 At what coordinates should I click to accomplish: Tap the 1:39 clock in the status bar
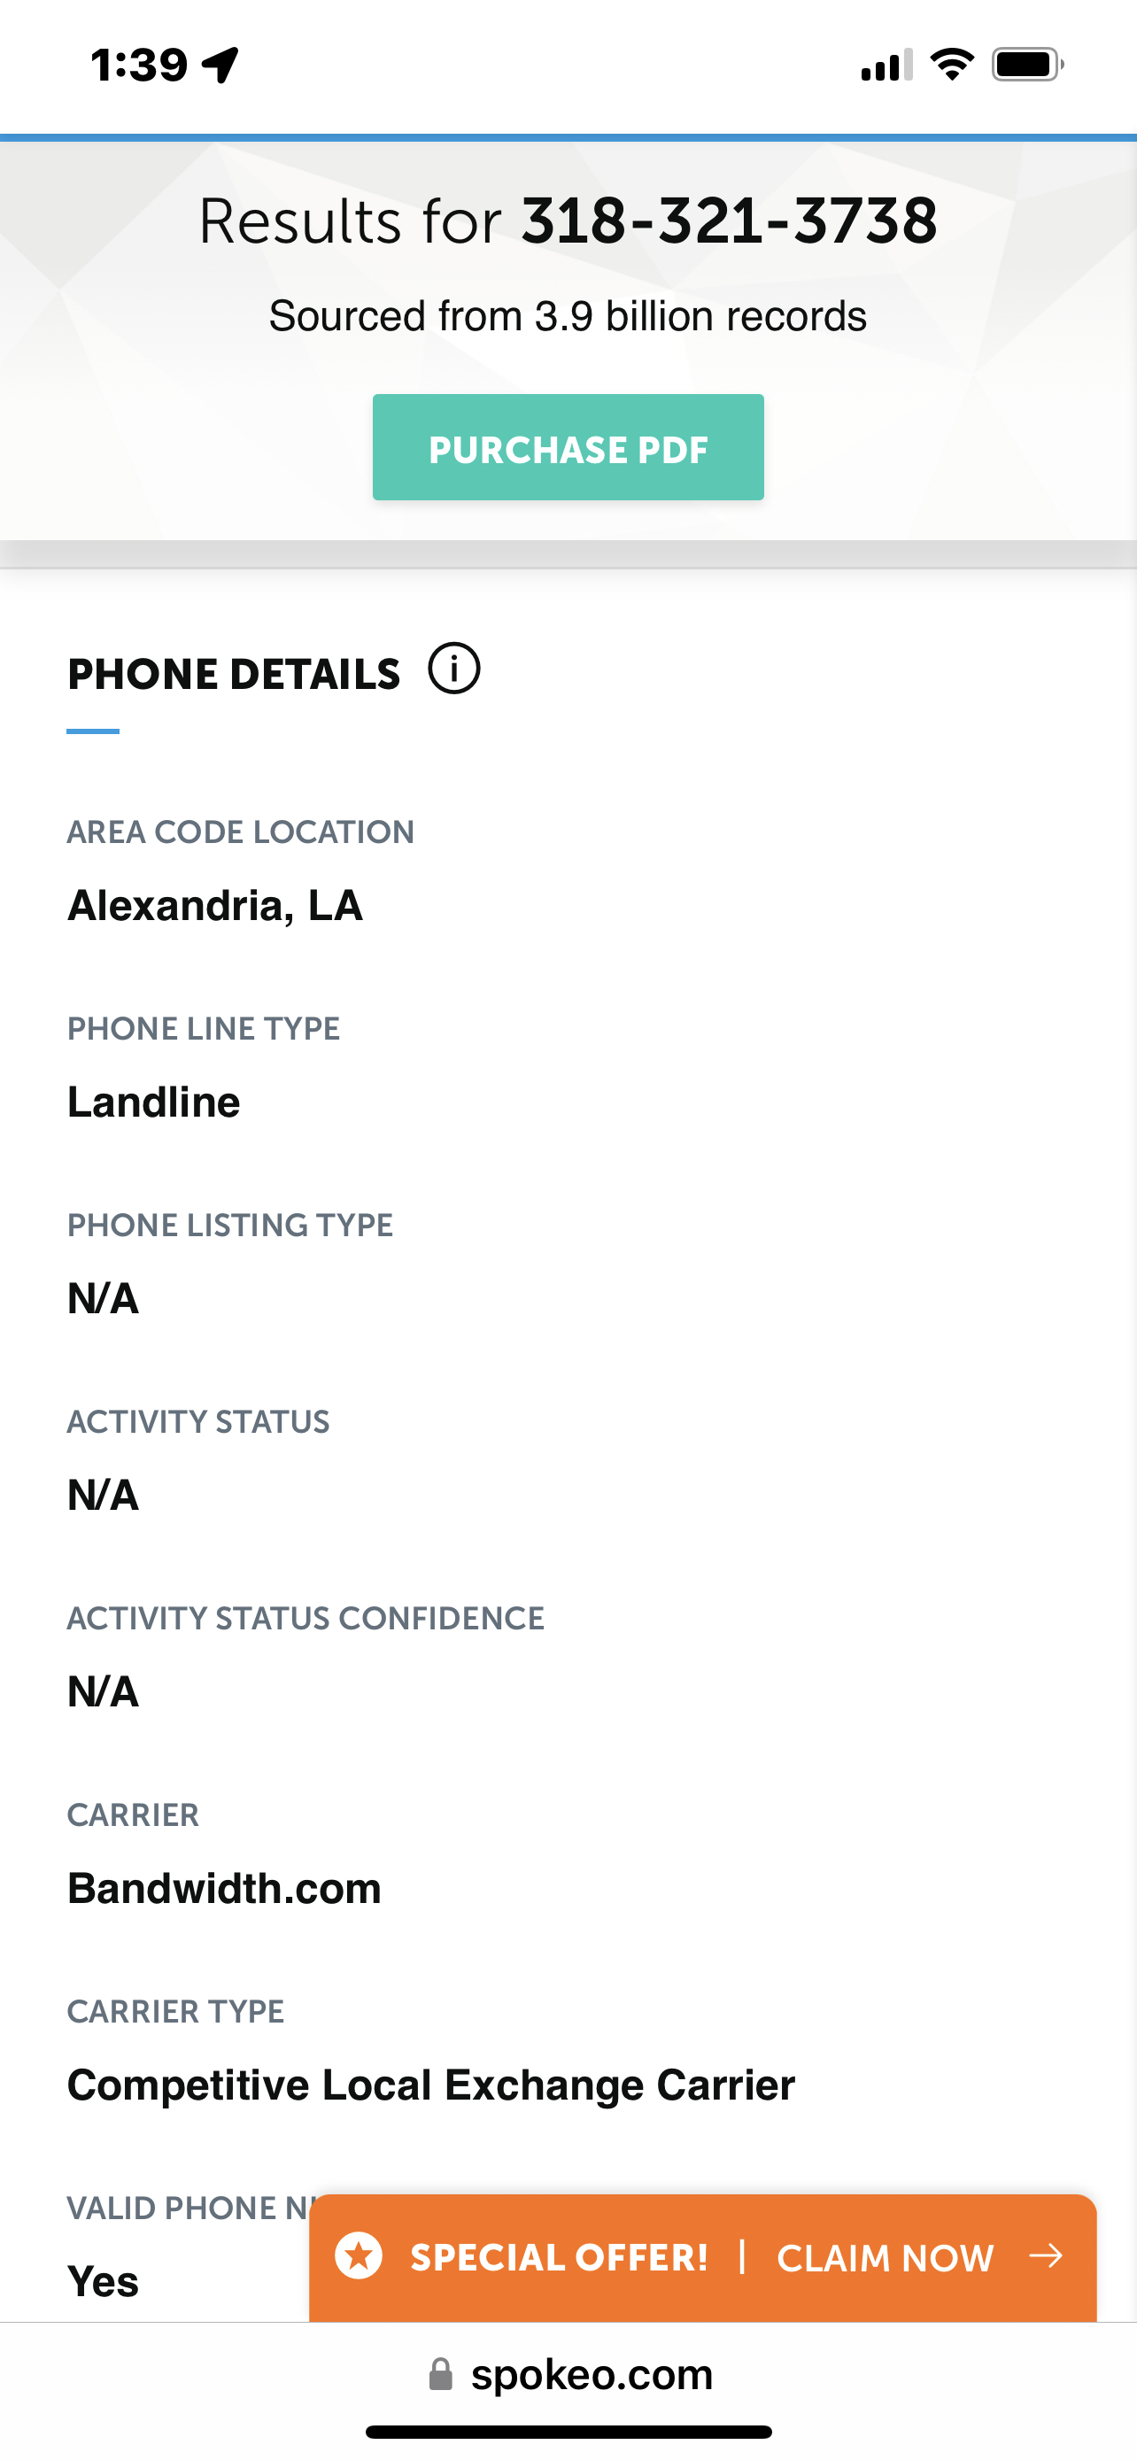(x=139, y=65)
